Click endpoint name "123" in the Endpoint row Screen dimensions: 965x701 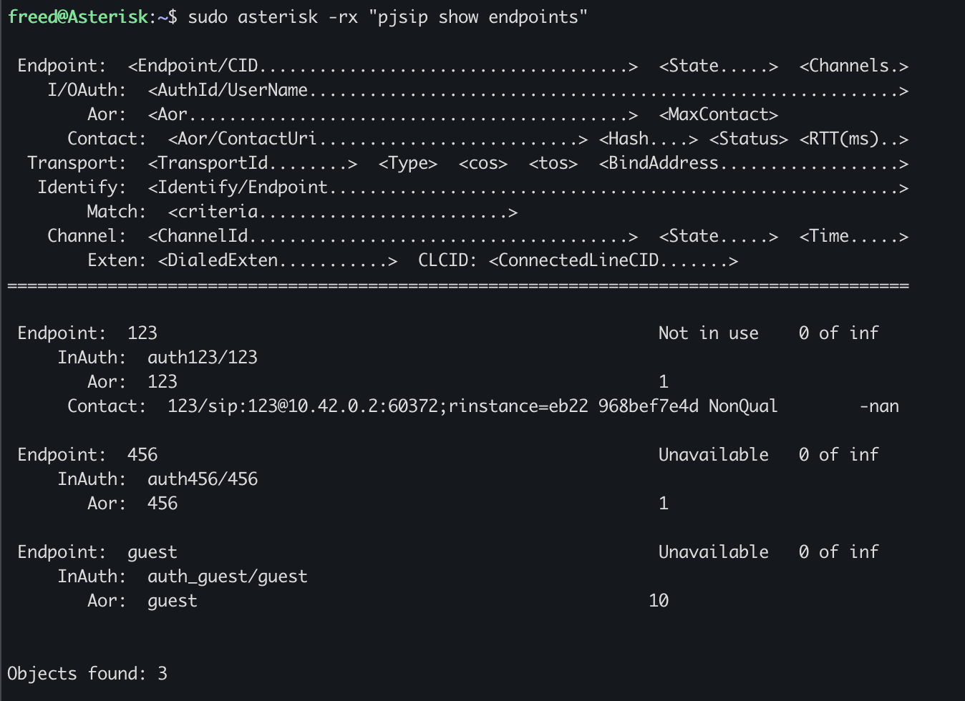(142, 333)
